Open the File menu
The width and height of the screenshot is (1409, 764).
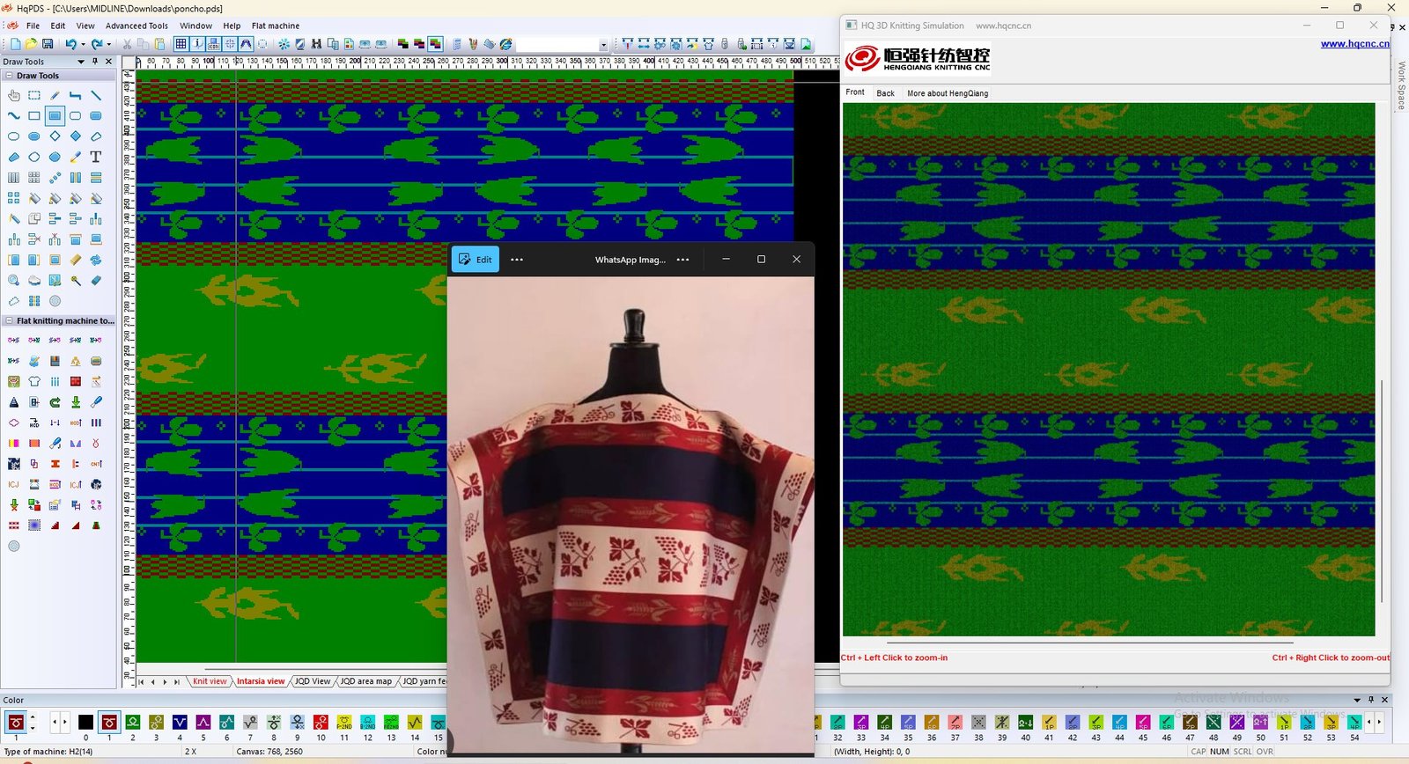point(33,26)
